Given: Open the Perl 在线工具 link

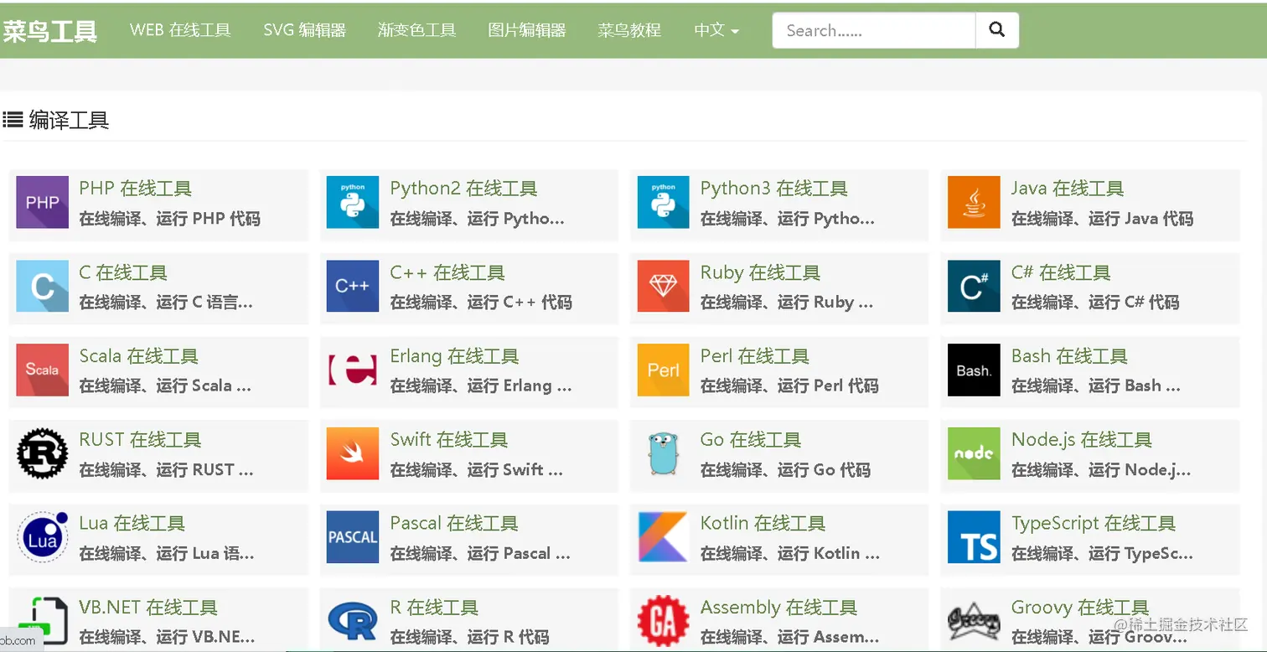Looking at the screenshot, I should point(755,356).
